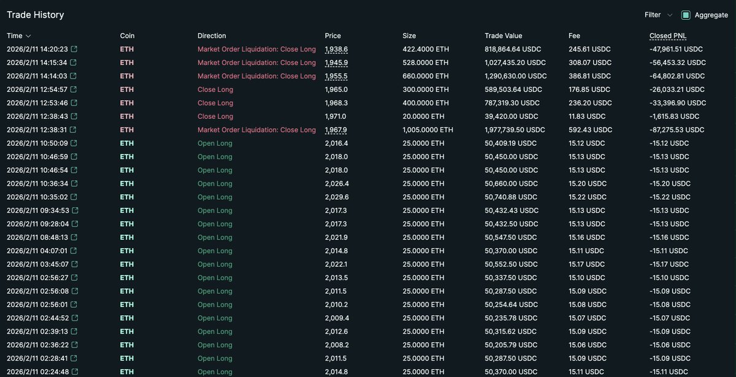Click underlined price 1,955.5

[336, 76]
